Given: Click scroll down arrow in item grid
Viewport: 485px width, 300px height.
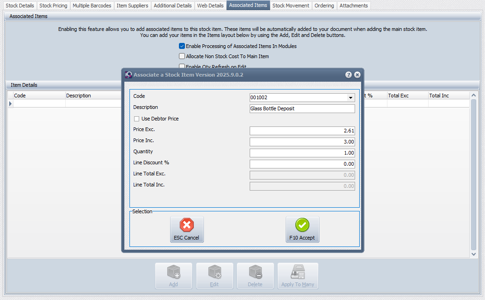Looking at the screenshot, I should (x=473, y=254).
